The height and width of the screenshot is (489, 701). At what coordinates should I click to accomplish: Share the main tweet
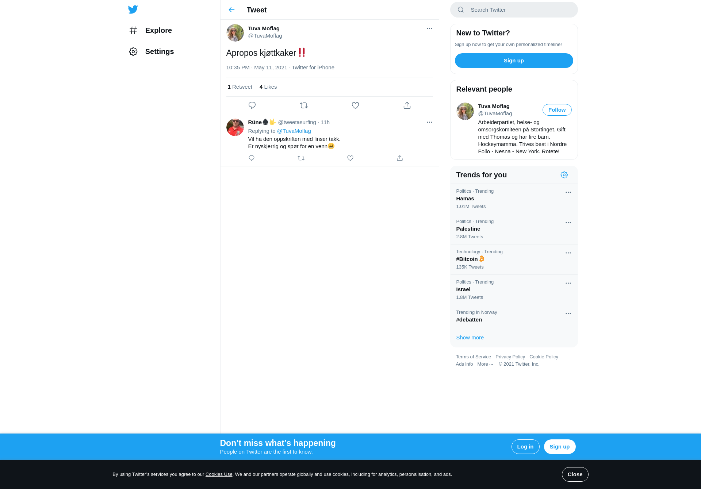pyautogui.click(x=407, y=105)
